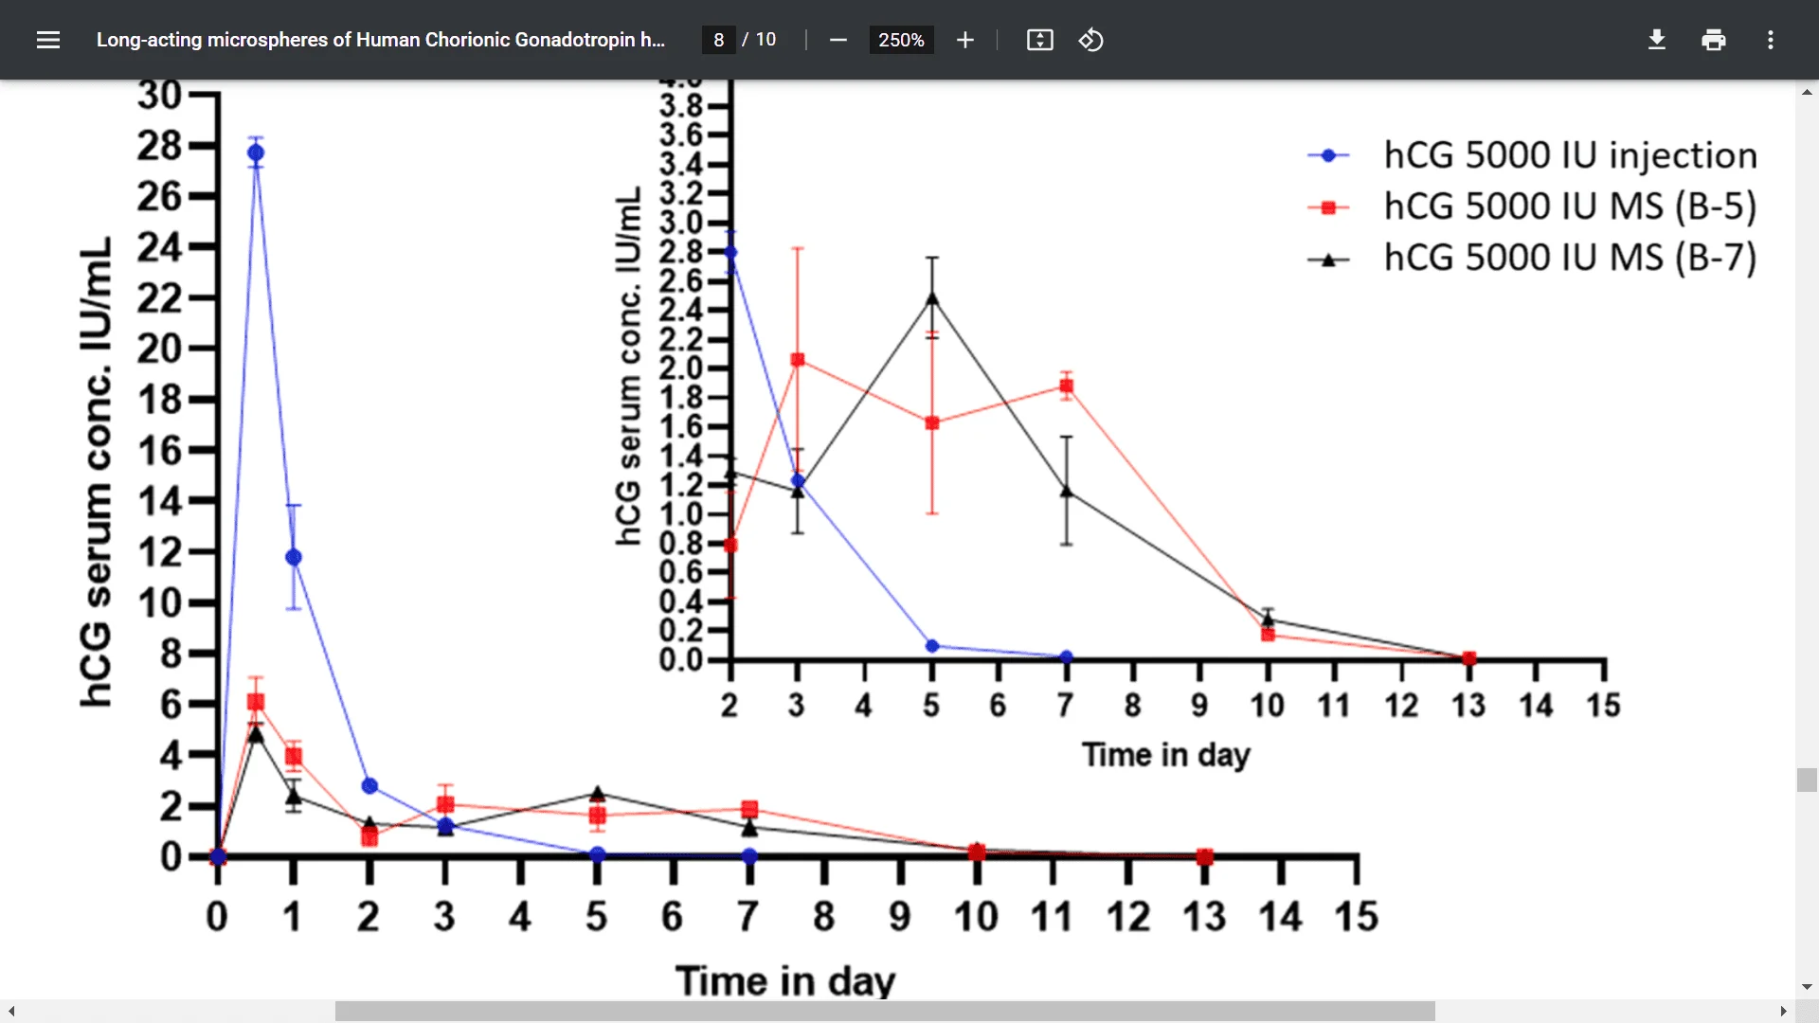Click the vertical scrollbar thumb
Viewport: 1819px width, 1023px height.
(1807, 780)
